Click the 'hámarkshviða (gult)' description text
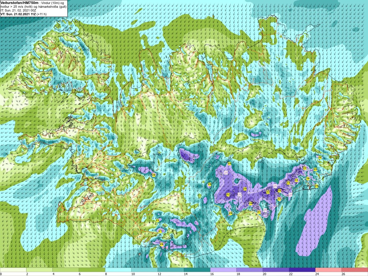 pos(51,6)
